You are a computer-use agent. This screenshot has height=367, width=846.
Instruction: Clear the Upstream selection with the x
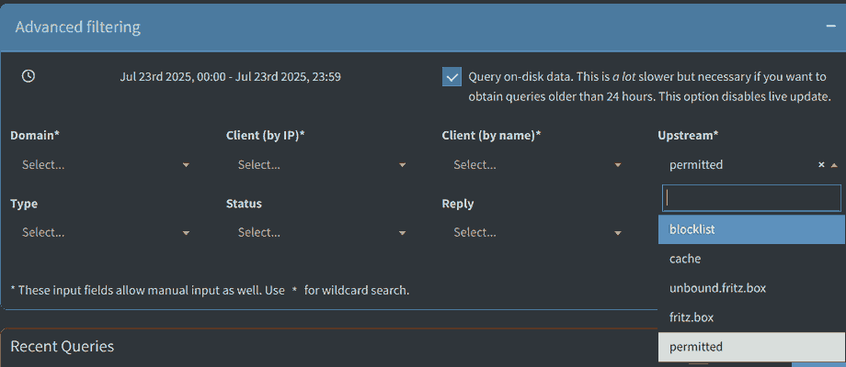821,165
